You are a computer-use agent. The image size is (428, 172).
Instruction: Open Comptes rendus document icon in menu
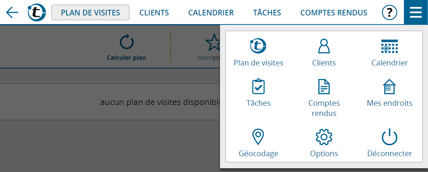point(324,87)
